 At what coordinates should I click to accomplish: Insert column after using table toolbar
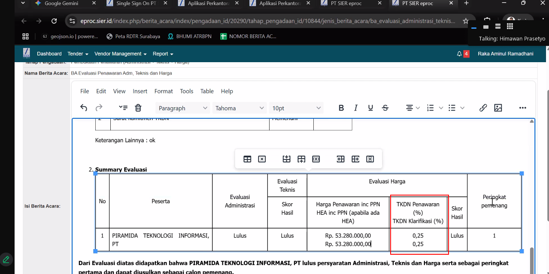coord(355,159)
